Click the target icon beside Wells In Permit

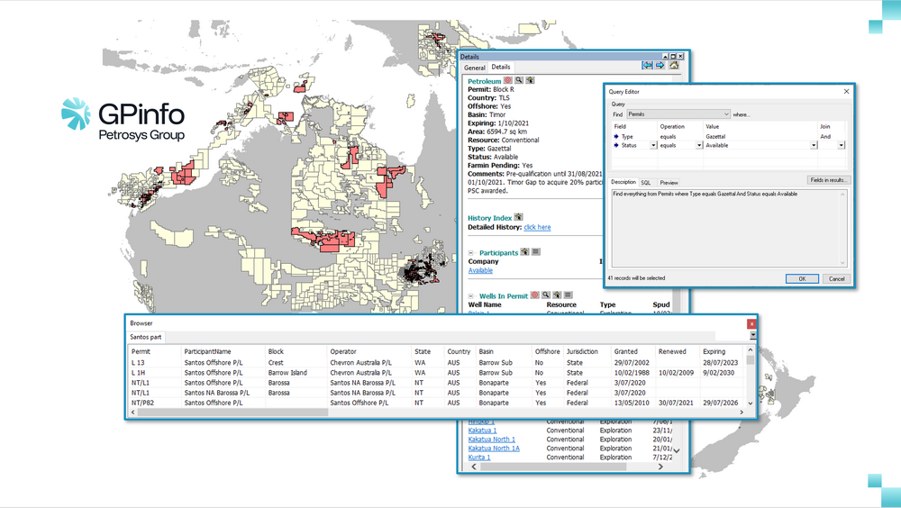(x=535, y=295)
